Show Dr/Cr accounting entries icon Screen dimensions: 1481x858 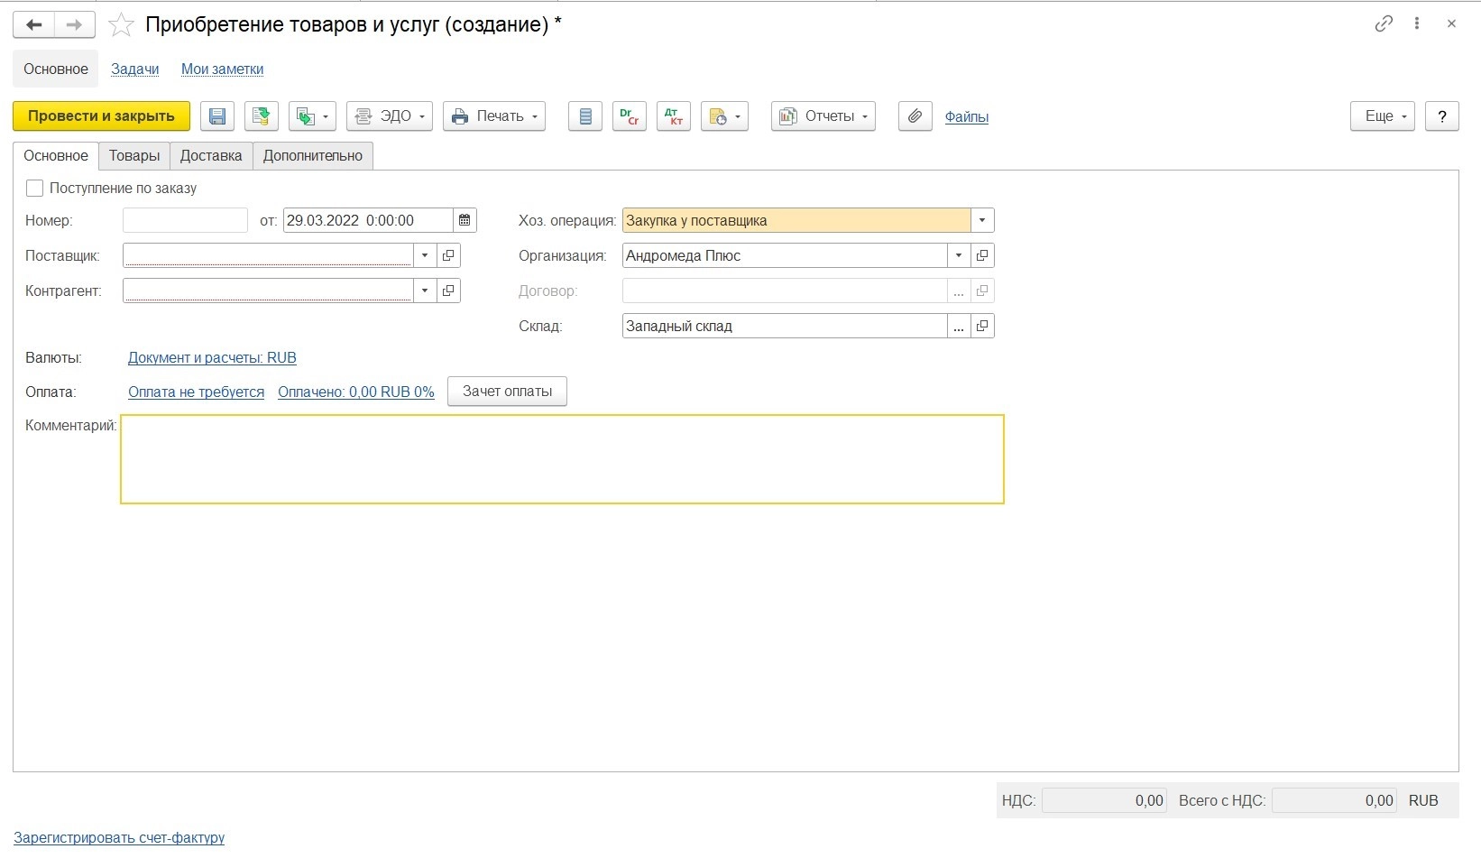(630, 116)
